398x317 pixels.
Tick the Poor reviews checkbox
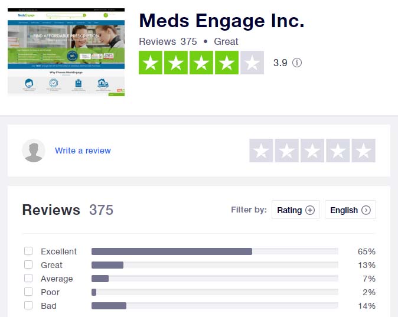(28, 292)
